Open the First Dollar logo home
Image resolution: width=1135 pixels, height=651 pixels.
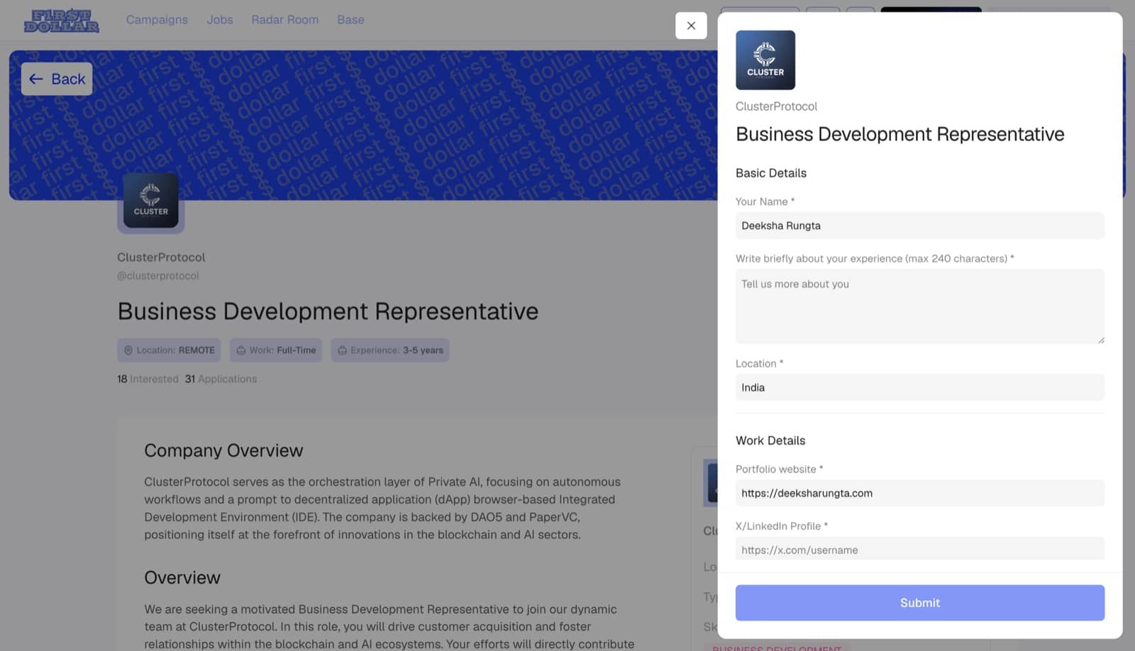[x=62, y=21]
